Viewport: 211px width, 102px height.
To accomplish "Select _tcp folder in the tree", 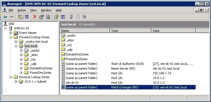I will coord(32,59).
